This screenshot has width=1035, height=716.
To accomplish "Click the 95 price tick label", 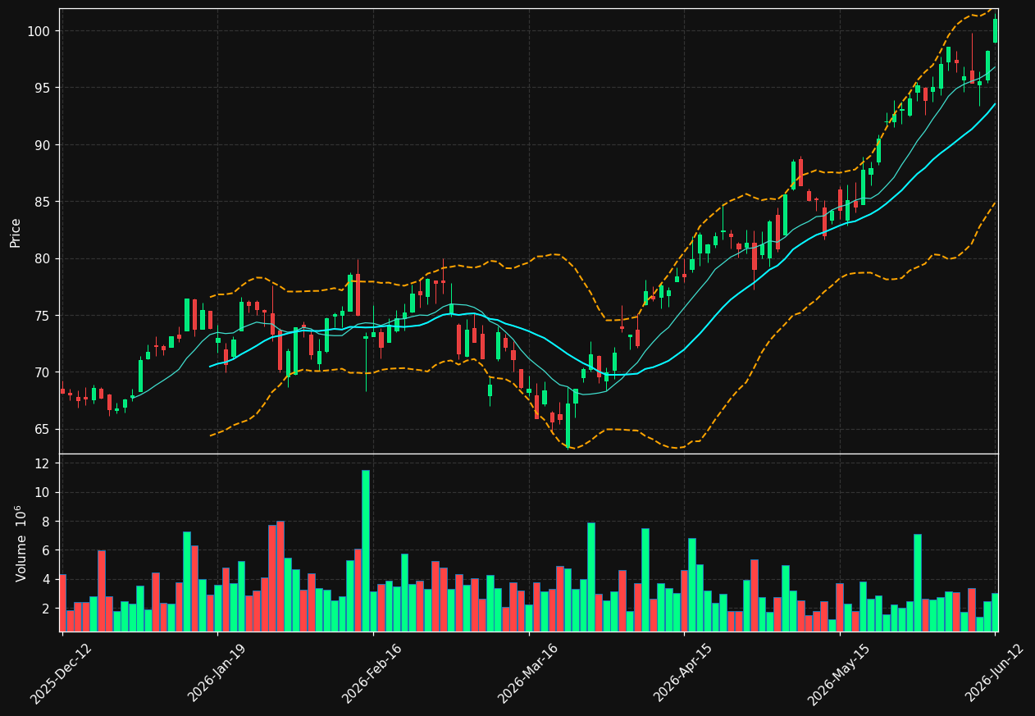I will click(41, 88).
